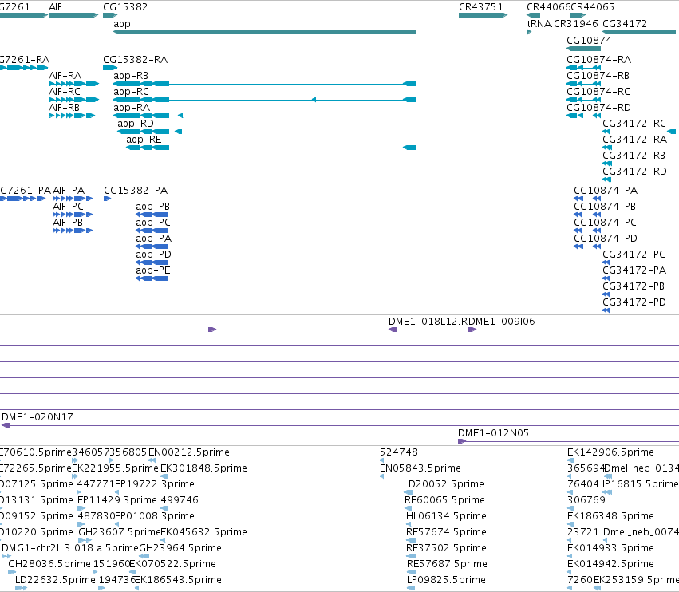Click the EK186543.5prime EST label
Screen dimensions: 679x592
tap(179, 581)
